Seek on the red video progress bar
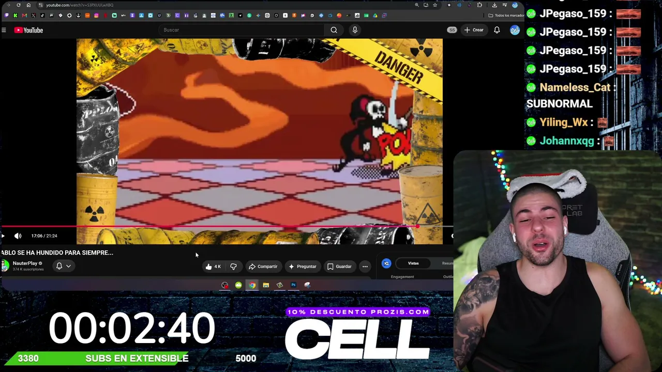Viewport: 662px width, 372px height. [227, 226]
